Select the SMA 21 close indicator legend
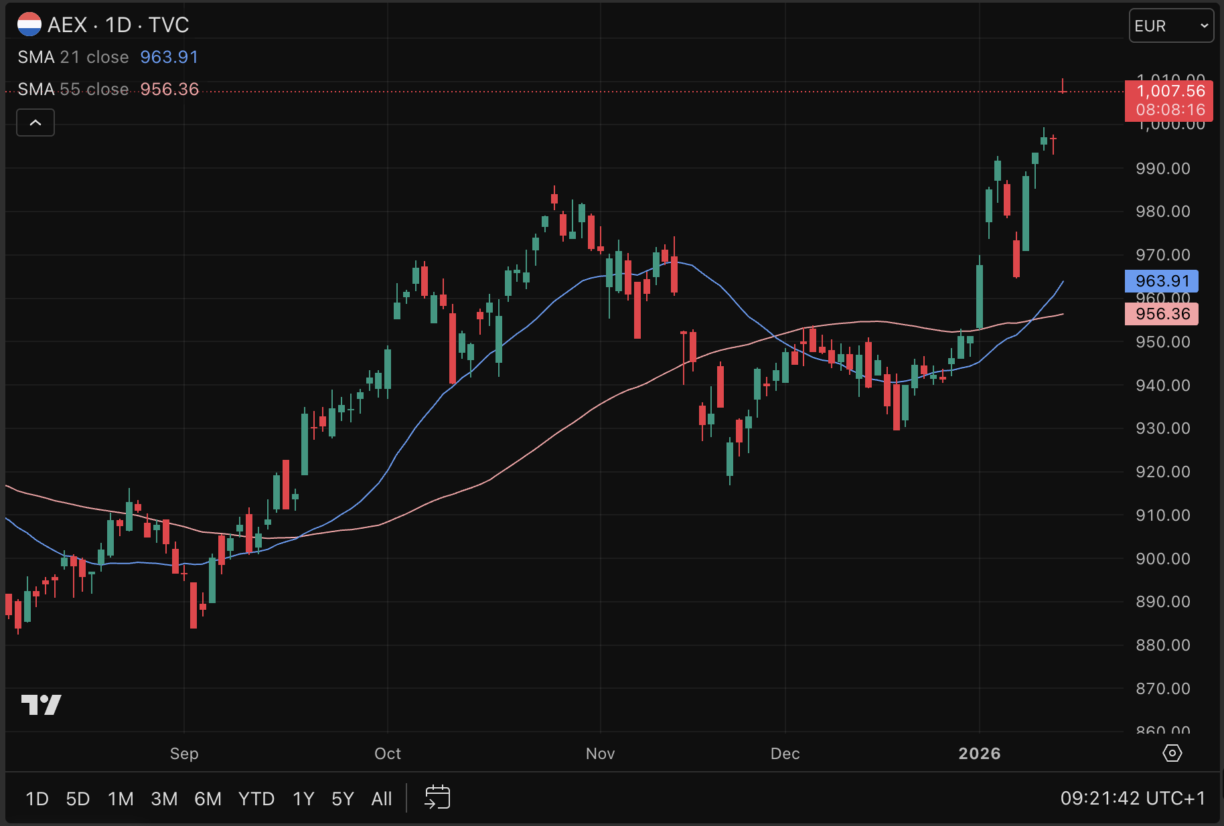The image size is (1224, 826). pos(74,57)
